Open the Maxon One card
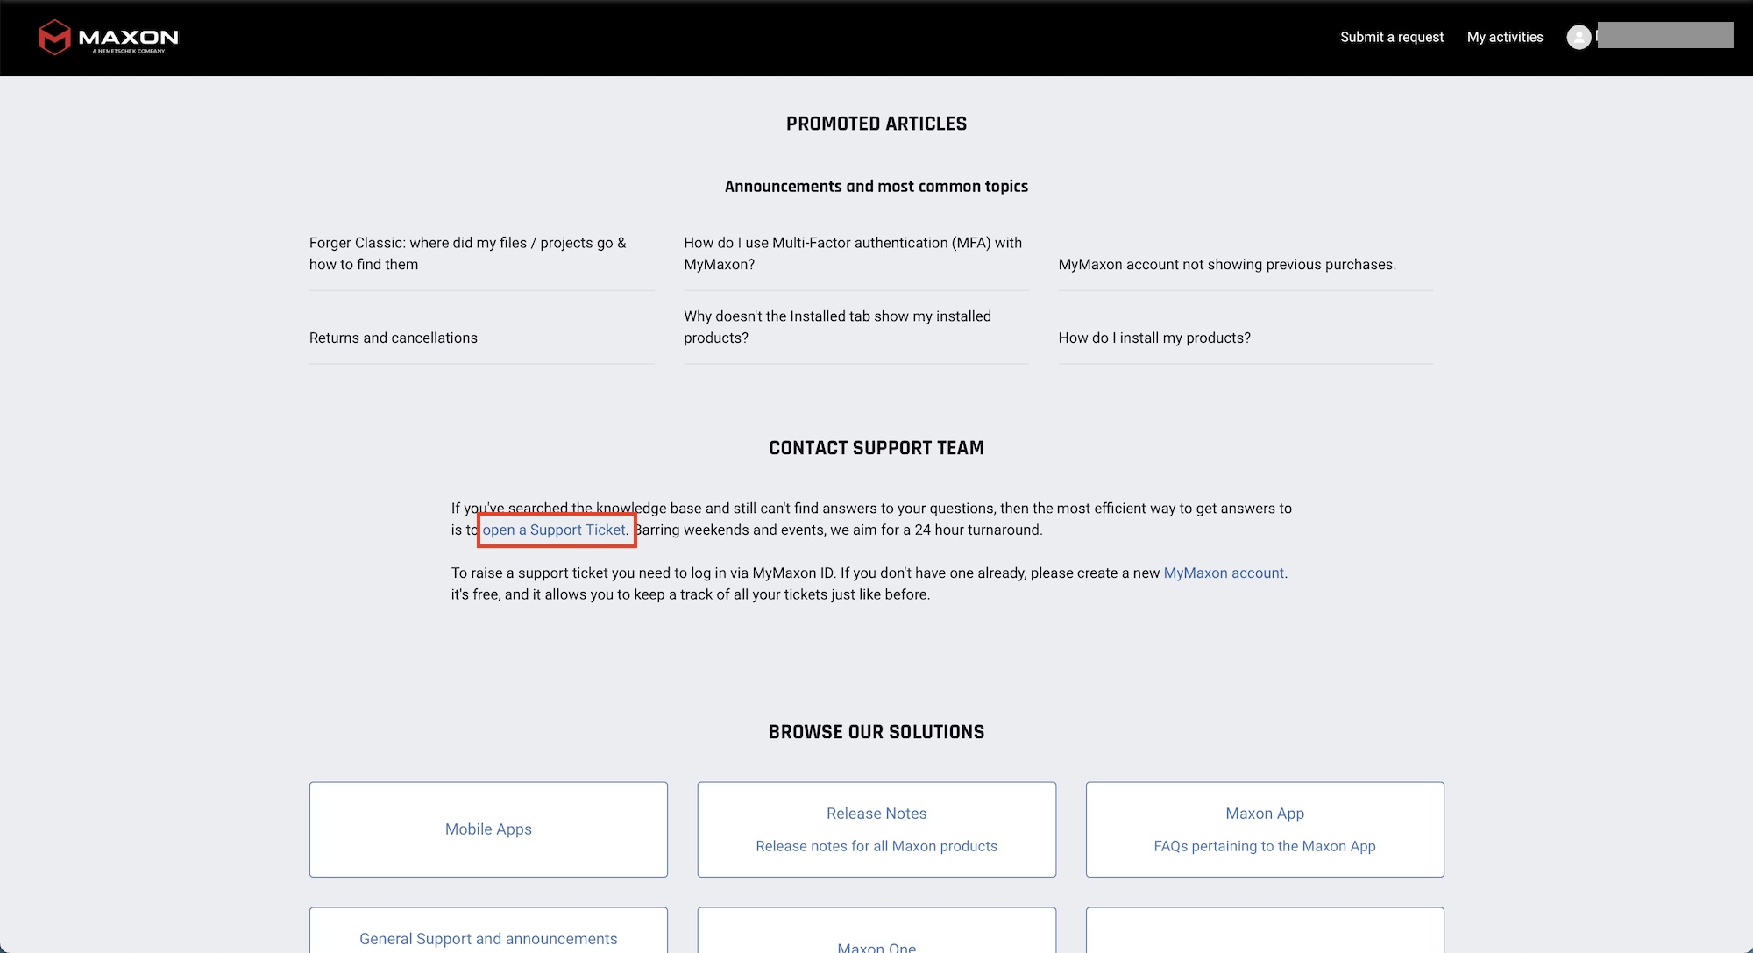 (876, 946)
